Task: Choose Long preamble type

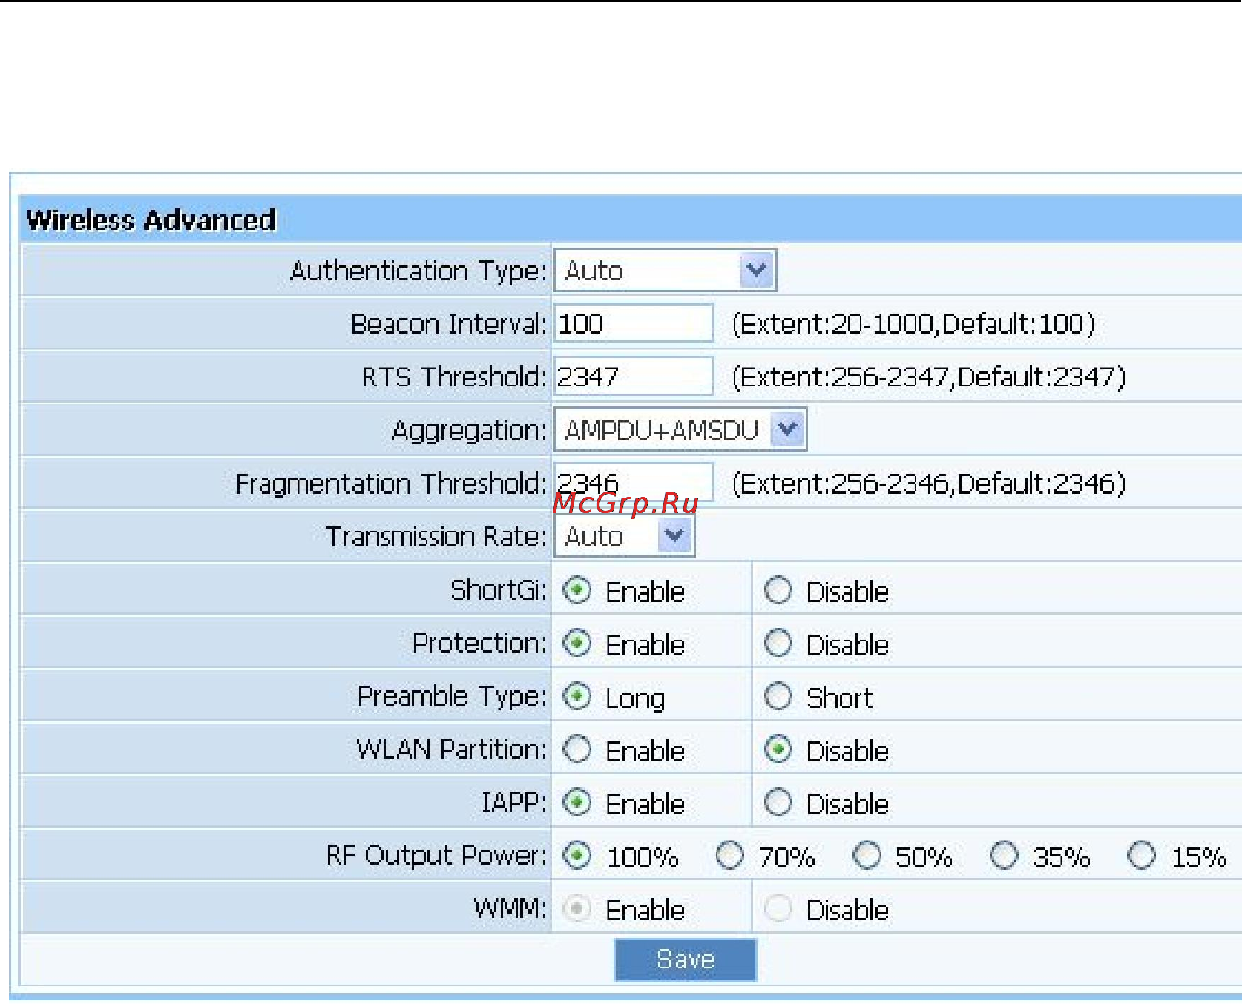Action: [577, 696]
